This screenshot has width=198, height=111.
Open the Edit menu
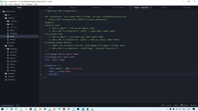pyautogui.click(x=6, y=4)
